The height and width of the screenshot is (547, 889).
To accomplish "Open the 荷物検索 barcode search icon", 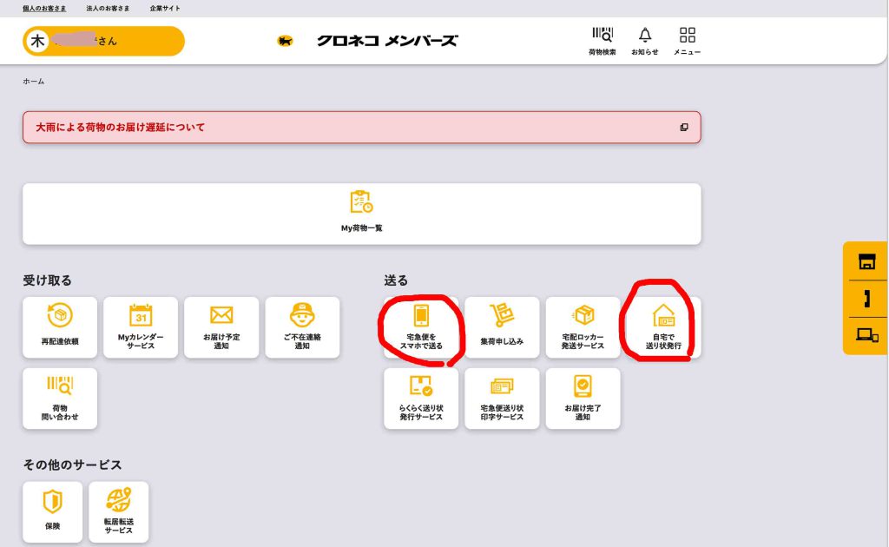I will [x=603, y=41].
